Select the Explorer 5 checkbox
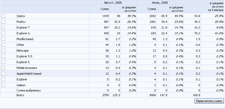 coord(3,62)
